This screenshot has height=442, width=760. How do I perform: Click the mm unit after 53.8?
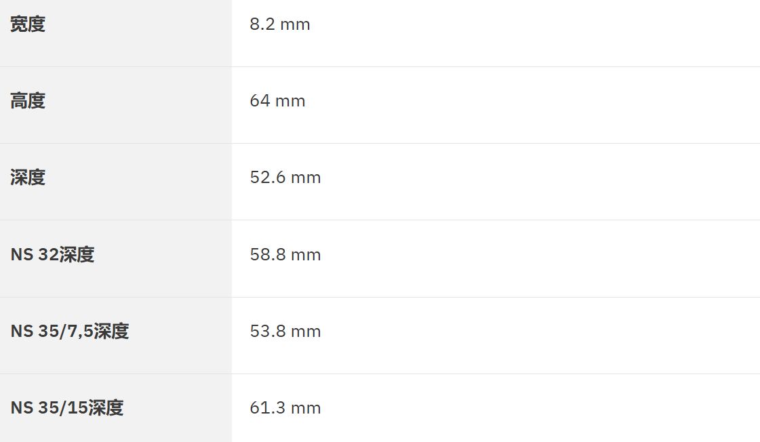(306, 332)
